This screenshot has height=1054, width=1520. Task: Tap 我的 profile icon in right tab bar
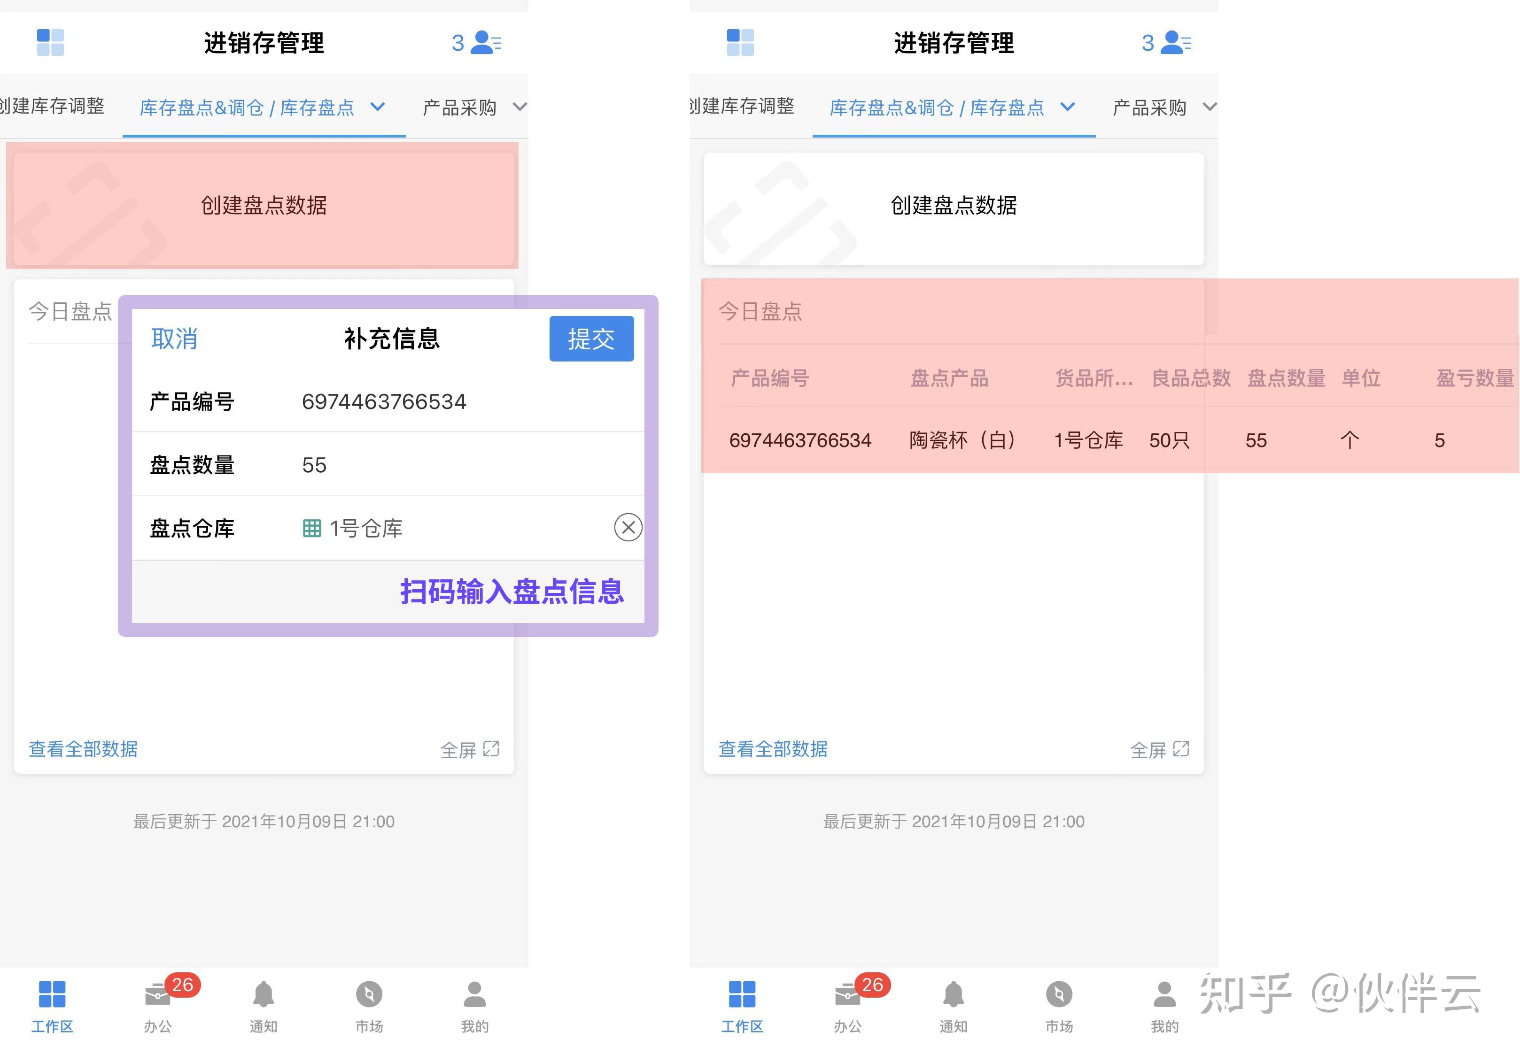tap(1164, 994)
